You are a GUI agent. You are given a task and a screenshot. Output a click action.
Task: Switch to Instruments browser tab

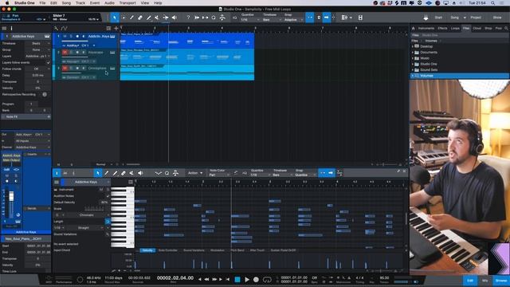click(x=426, y=29)
